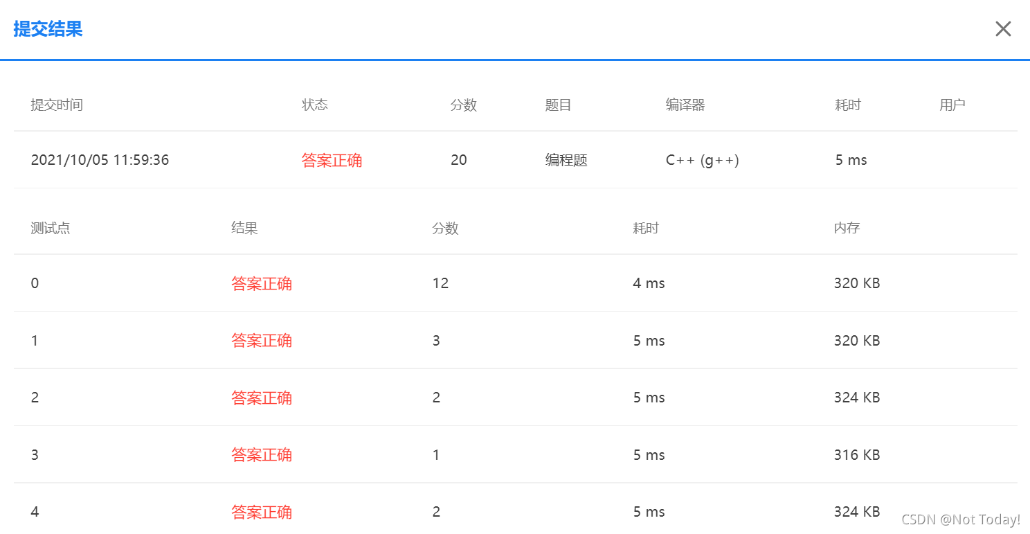Click the submission timestamp 2021/10/05 11:59:36
1030x534 pixels.
click(100, 160)
